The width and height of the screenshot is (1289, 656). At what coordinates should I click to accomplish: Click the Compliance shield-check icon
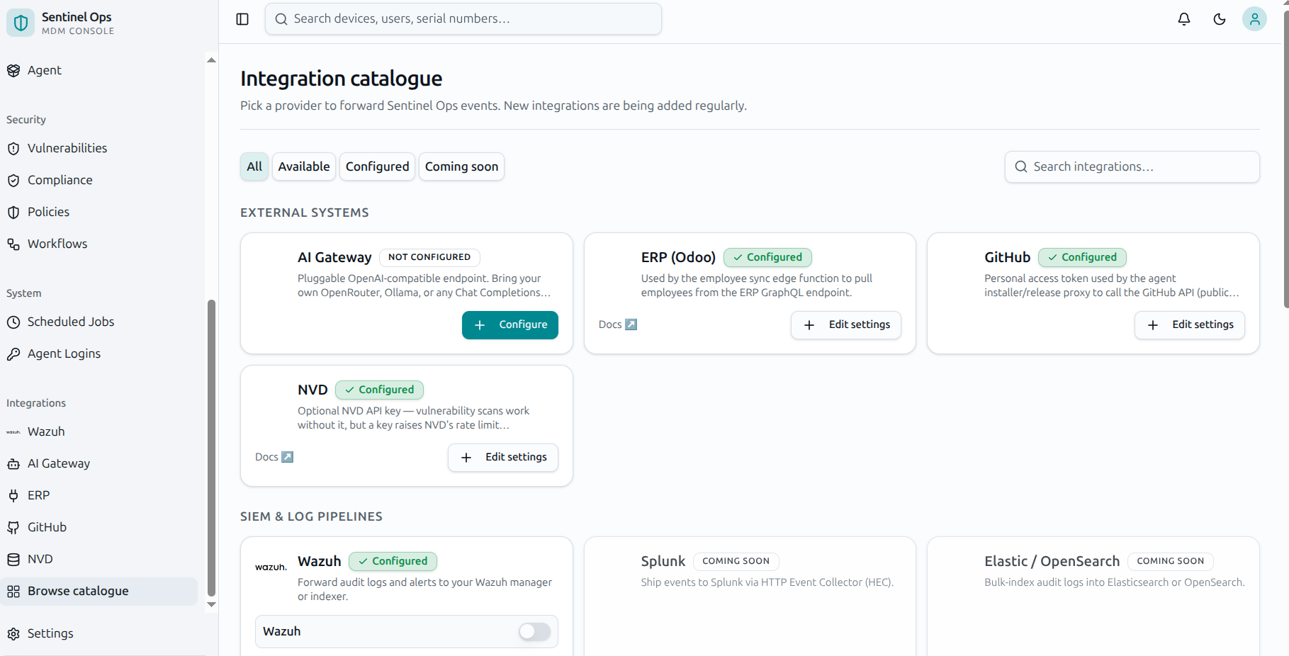pos(13,181)
